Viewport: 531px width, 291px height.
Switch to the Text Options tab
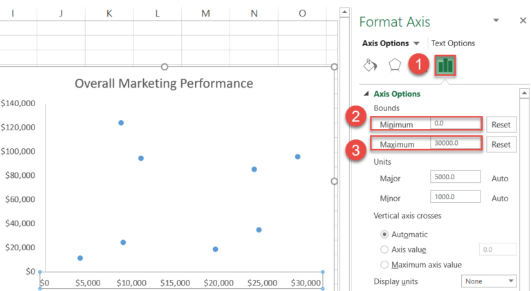click(453, 43)
